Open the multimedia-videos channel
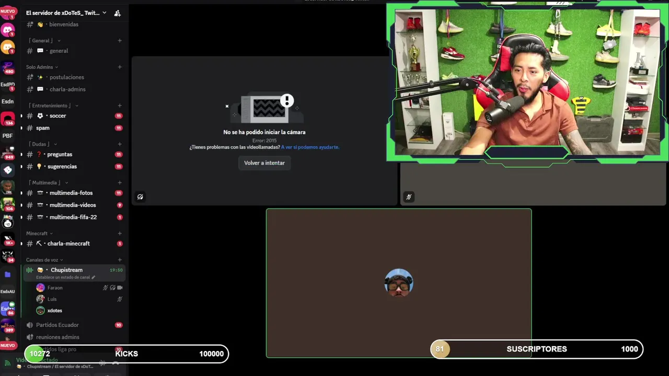Viewport: 669px width, 376px height. click(73, 205)
